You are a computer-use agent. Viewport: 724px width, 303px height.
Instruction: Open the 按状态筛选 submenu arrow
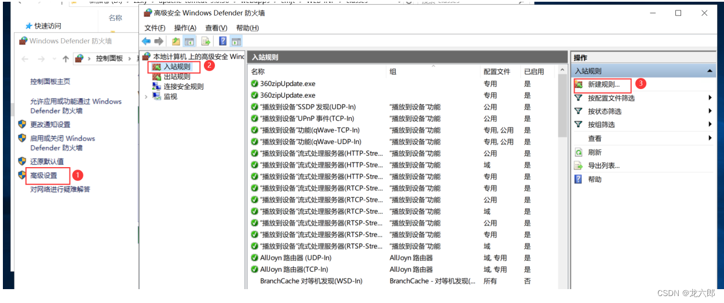pyautogui.click(x=710, y=111)
